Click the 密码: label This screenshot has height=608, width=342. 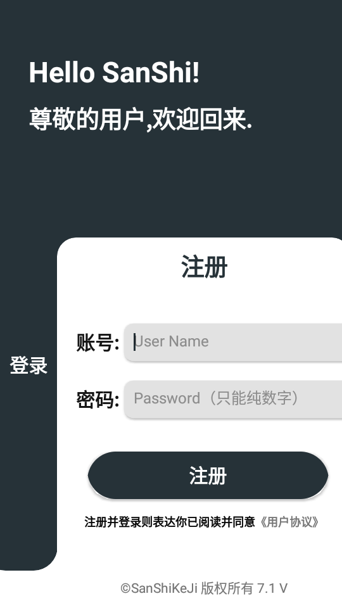click(98, 400)
